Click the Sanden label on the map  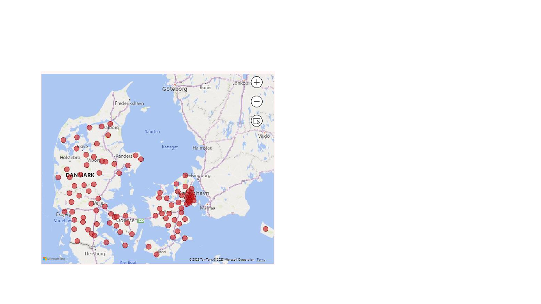pyautogui.click(x=153, y=132)
